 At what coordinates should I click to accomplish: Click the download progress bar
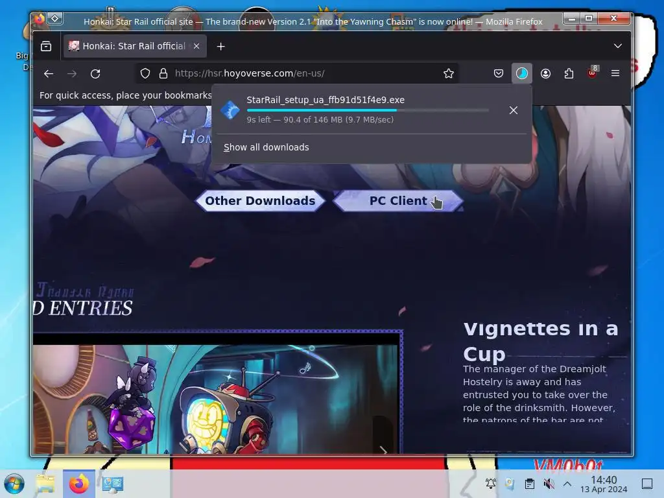[368, 110]
